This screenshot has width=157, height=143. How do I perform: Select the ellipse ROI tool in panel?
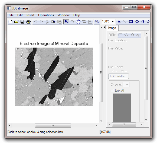click(x=126, y=35)
